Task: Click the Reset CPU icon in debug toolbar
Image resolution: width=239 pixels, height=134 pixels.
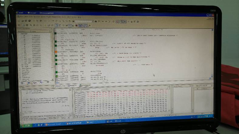Action: [19, 25]
